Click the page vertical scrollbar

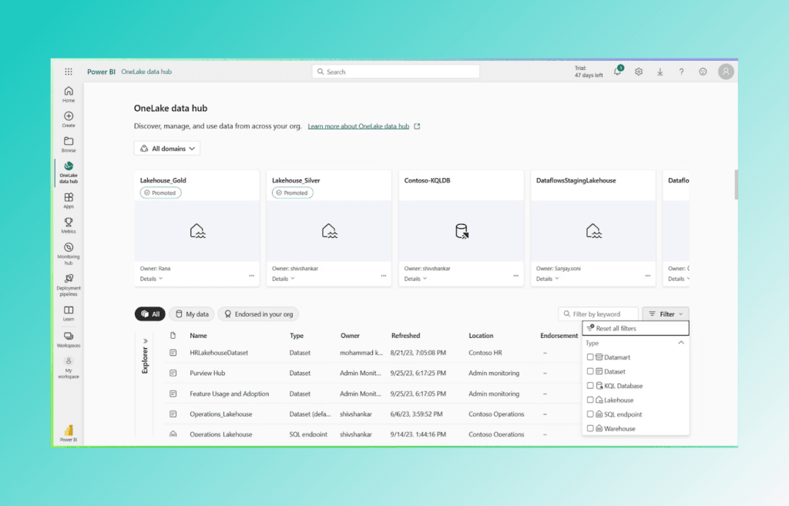(736, 184)
